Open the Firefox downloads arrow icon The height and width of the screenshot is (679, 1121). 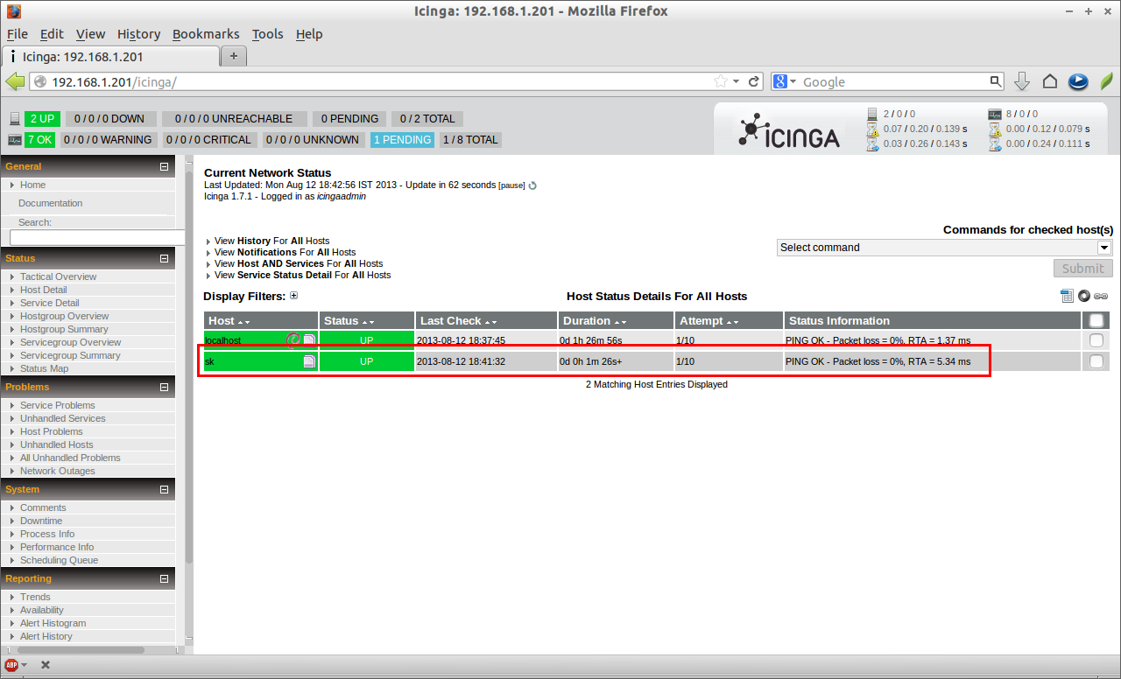(1021, 81)
